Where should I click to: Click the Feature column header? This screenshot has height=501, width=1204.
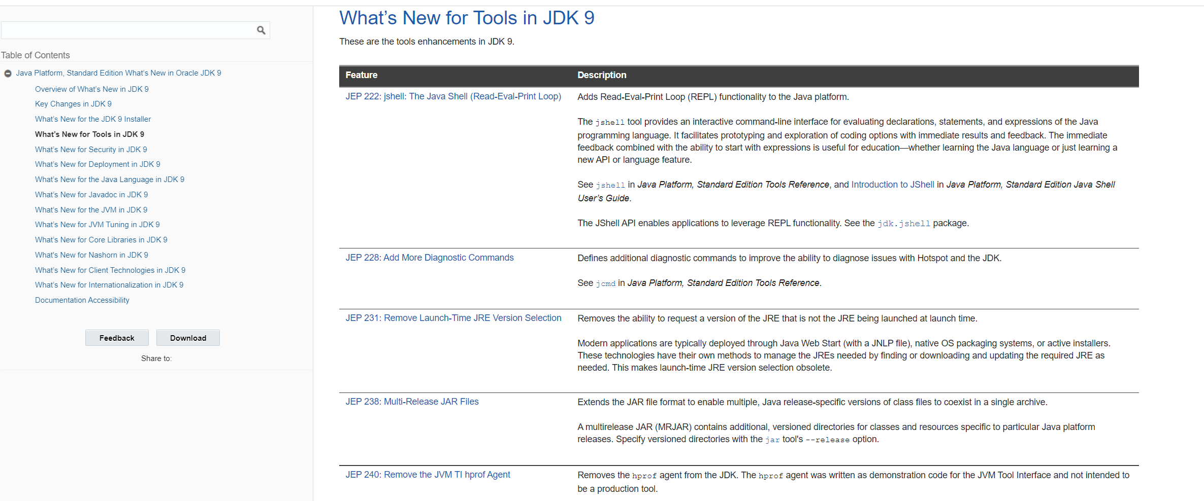pos(362,75)
